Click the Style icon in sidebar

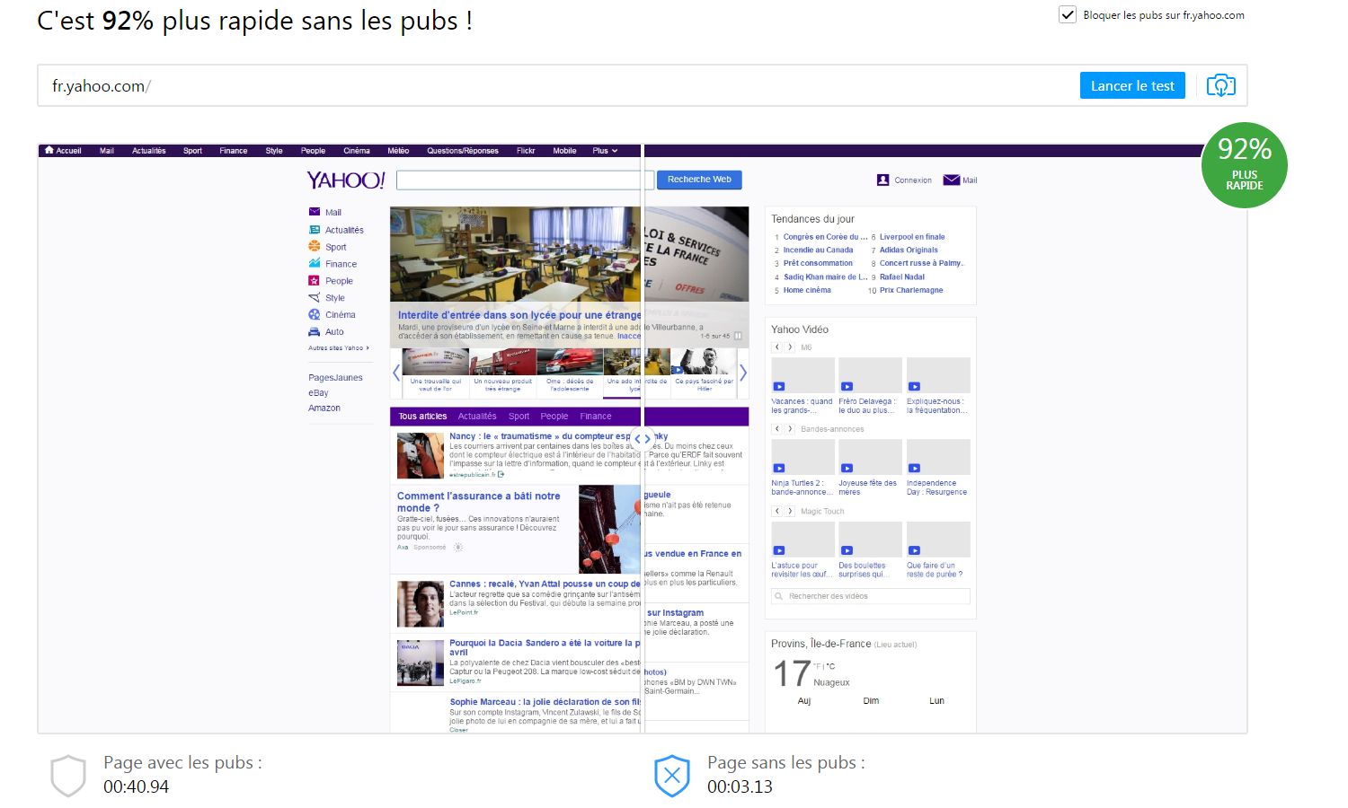coord(315,297)
